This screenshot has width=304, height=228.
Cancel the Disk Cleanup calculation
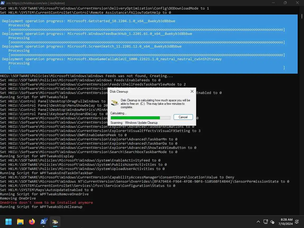pos(183,117)
